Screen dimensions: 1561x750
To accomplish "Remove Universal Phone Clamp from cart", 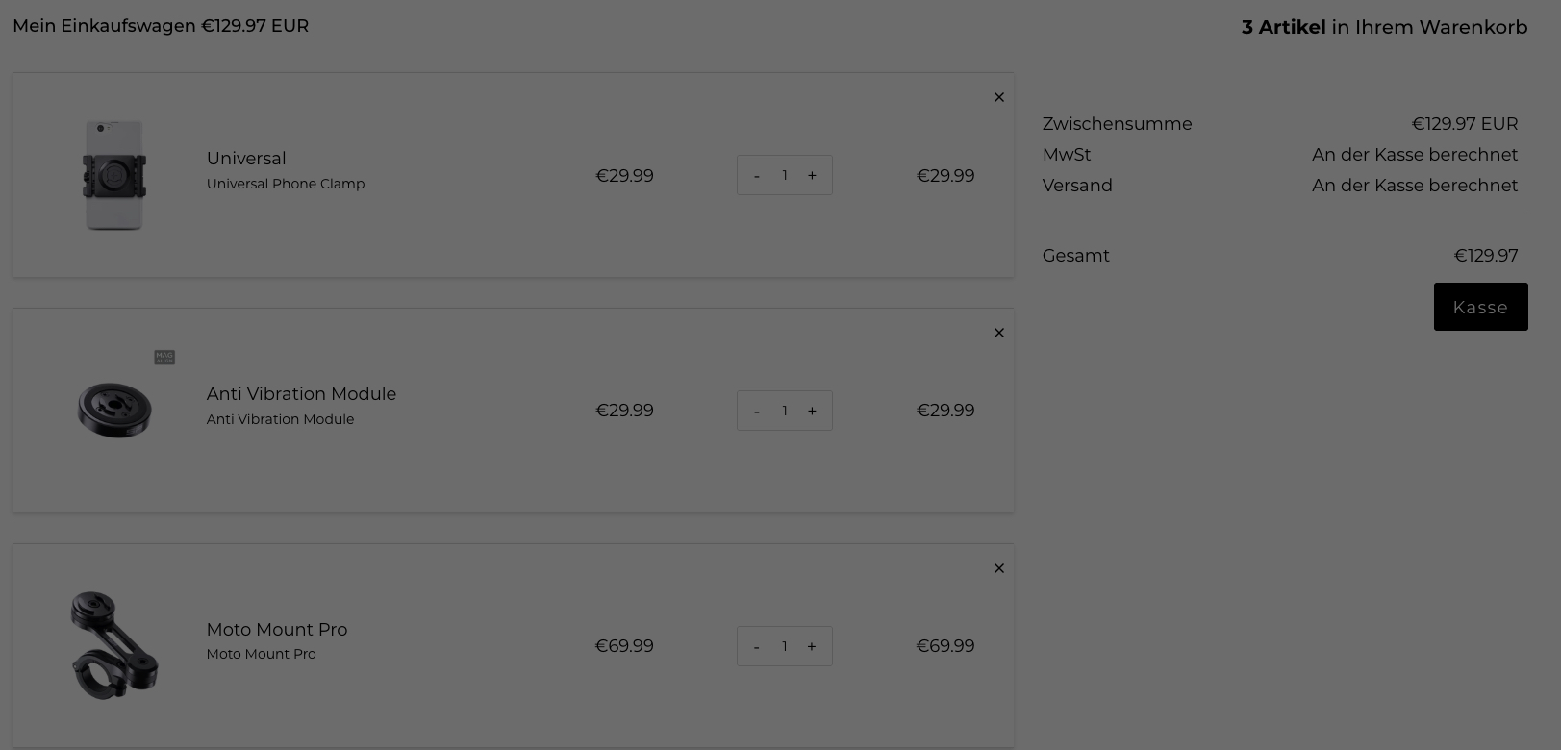I will [x=998, y=97].
